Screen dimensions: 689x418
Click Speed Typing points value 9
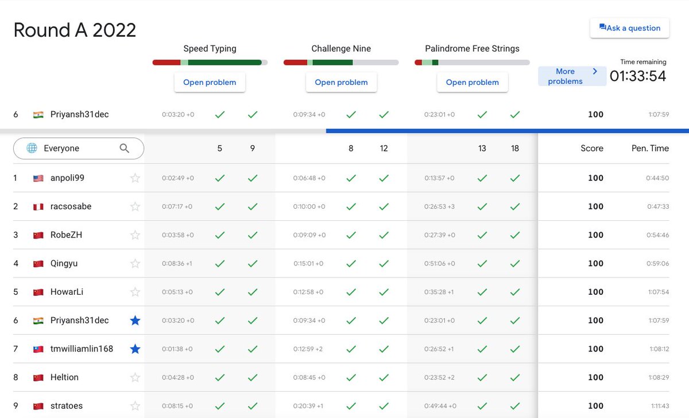tap(253, 149)
